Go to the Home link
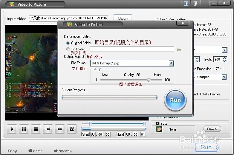This screenshot has height=155, width=234. point(36,151)
